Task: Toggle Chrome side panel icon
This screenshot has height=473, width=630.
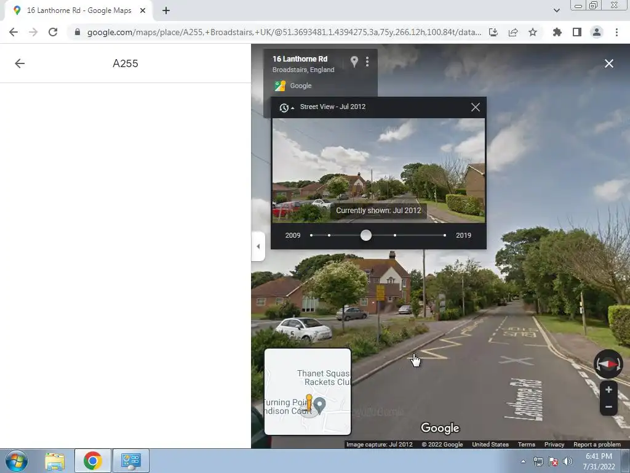Action: [577, 32]
